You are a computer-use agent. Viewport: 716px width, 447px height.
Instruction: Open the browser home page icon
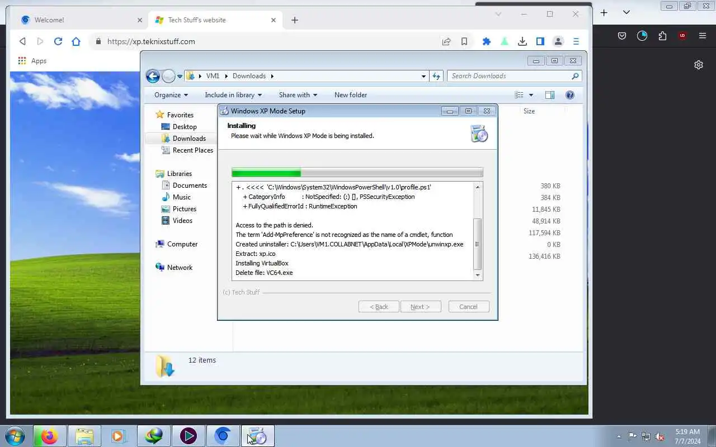point(76,41)
